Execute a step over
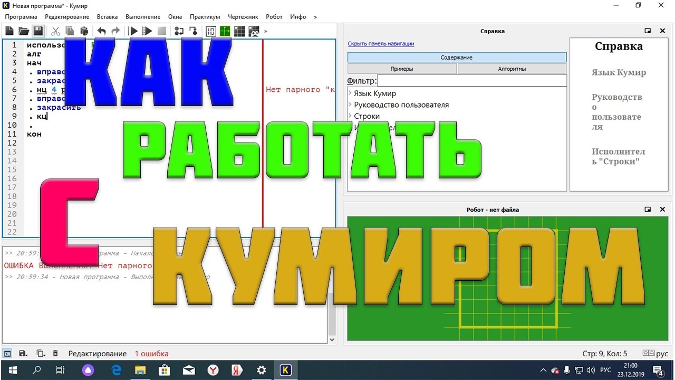Screen dimensions: 675x380 [x=179, y=31]
